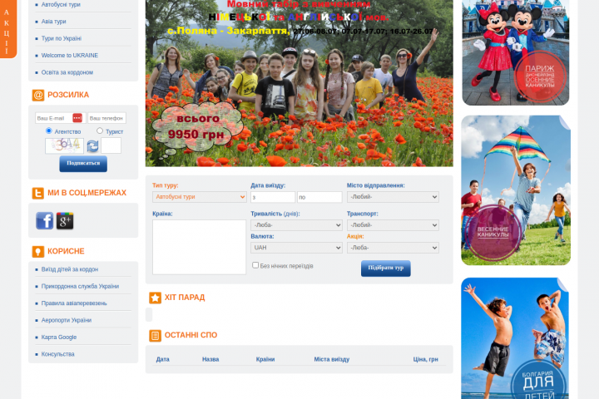Click the Дата column header
Image resolution: width=599 pixels, height=399 pixels.
tap(163, 359)
